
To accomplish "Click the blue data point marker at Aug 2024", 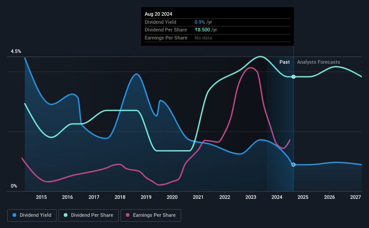I will (293, 165).
